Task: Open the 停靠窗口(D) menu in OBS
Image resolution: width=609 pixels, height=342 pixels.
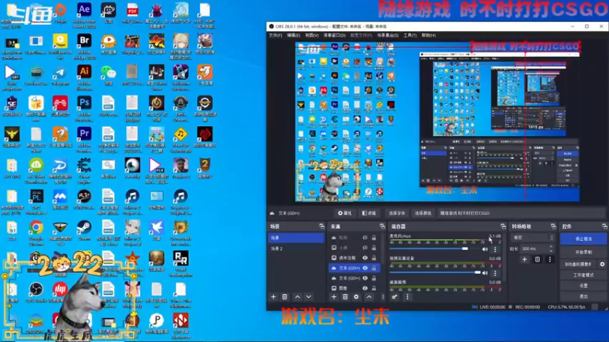Action: pyautogui.click(x=334, y=35)
